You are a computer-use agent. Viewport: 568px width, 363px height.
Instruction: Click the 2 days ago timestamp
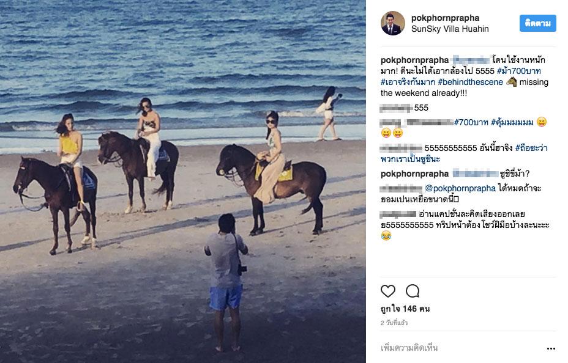pos(394,323)
